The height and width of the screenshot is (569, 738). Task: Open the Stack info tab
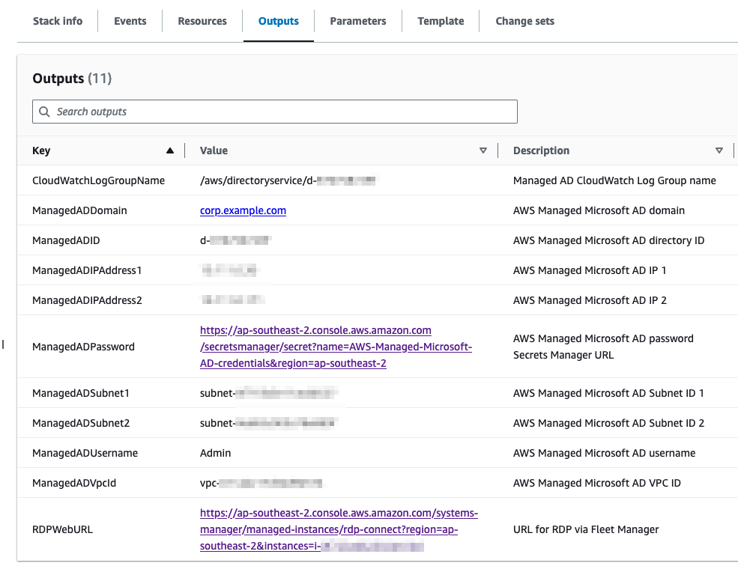58,21
